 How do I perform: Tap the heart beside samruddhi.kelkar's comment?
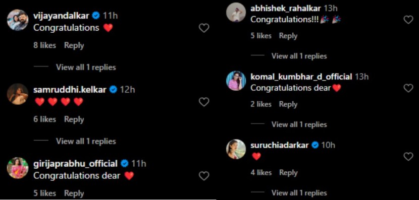coord(204,102)
